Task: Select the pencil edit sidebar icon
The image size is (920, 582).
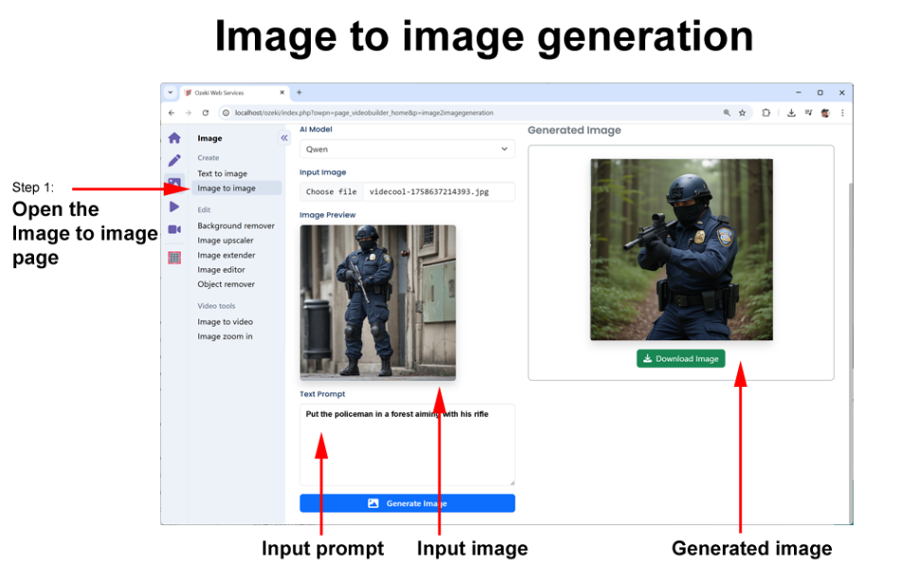Action: coord(174,161)
